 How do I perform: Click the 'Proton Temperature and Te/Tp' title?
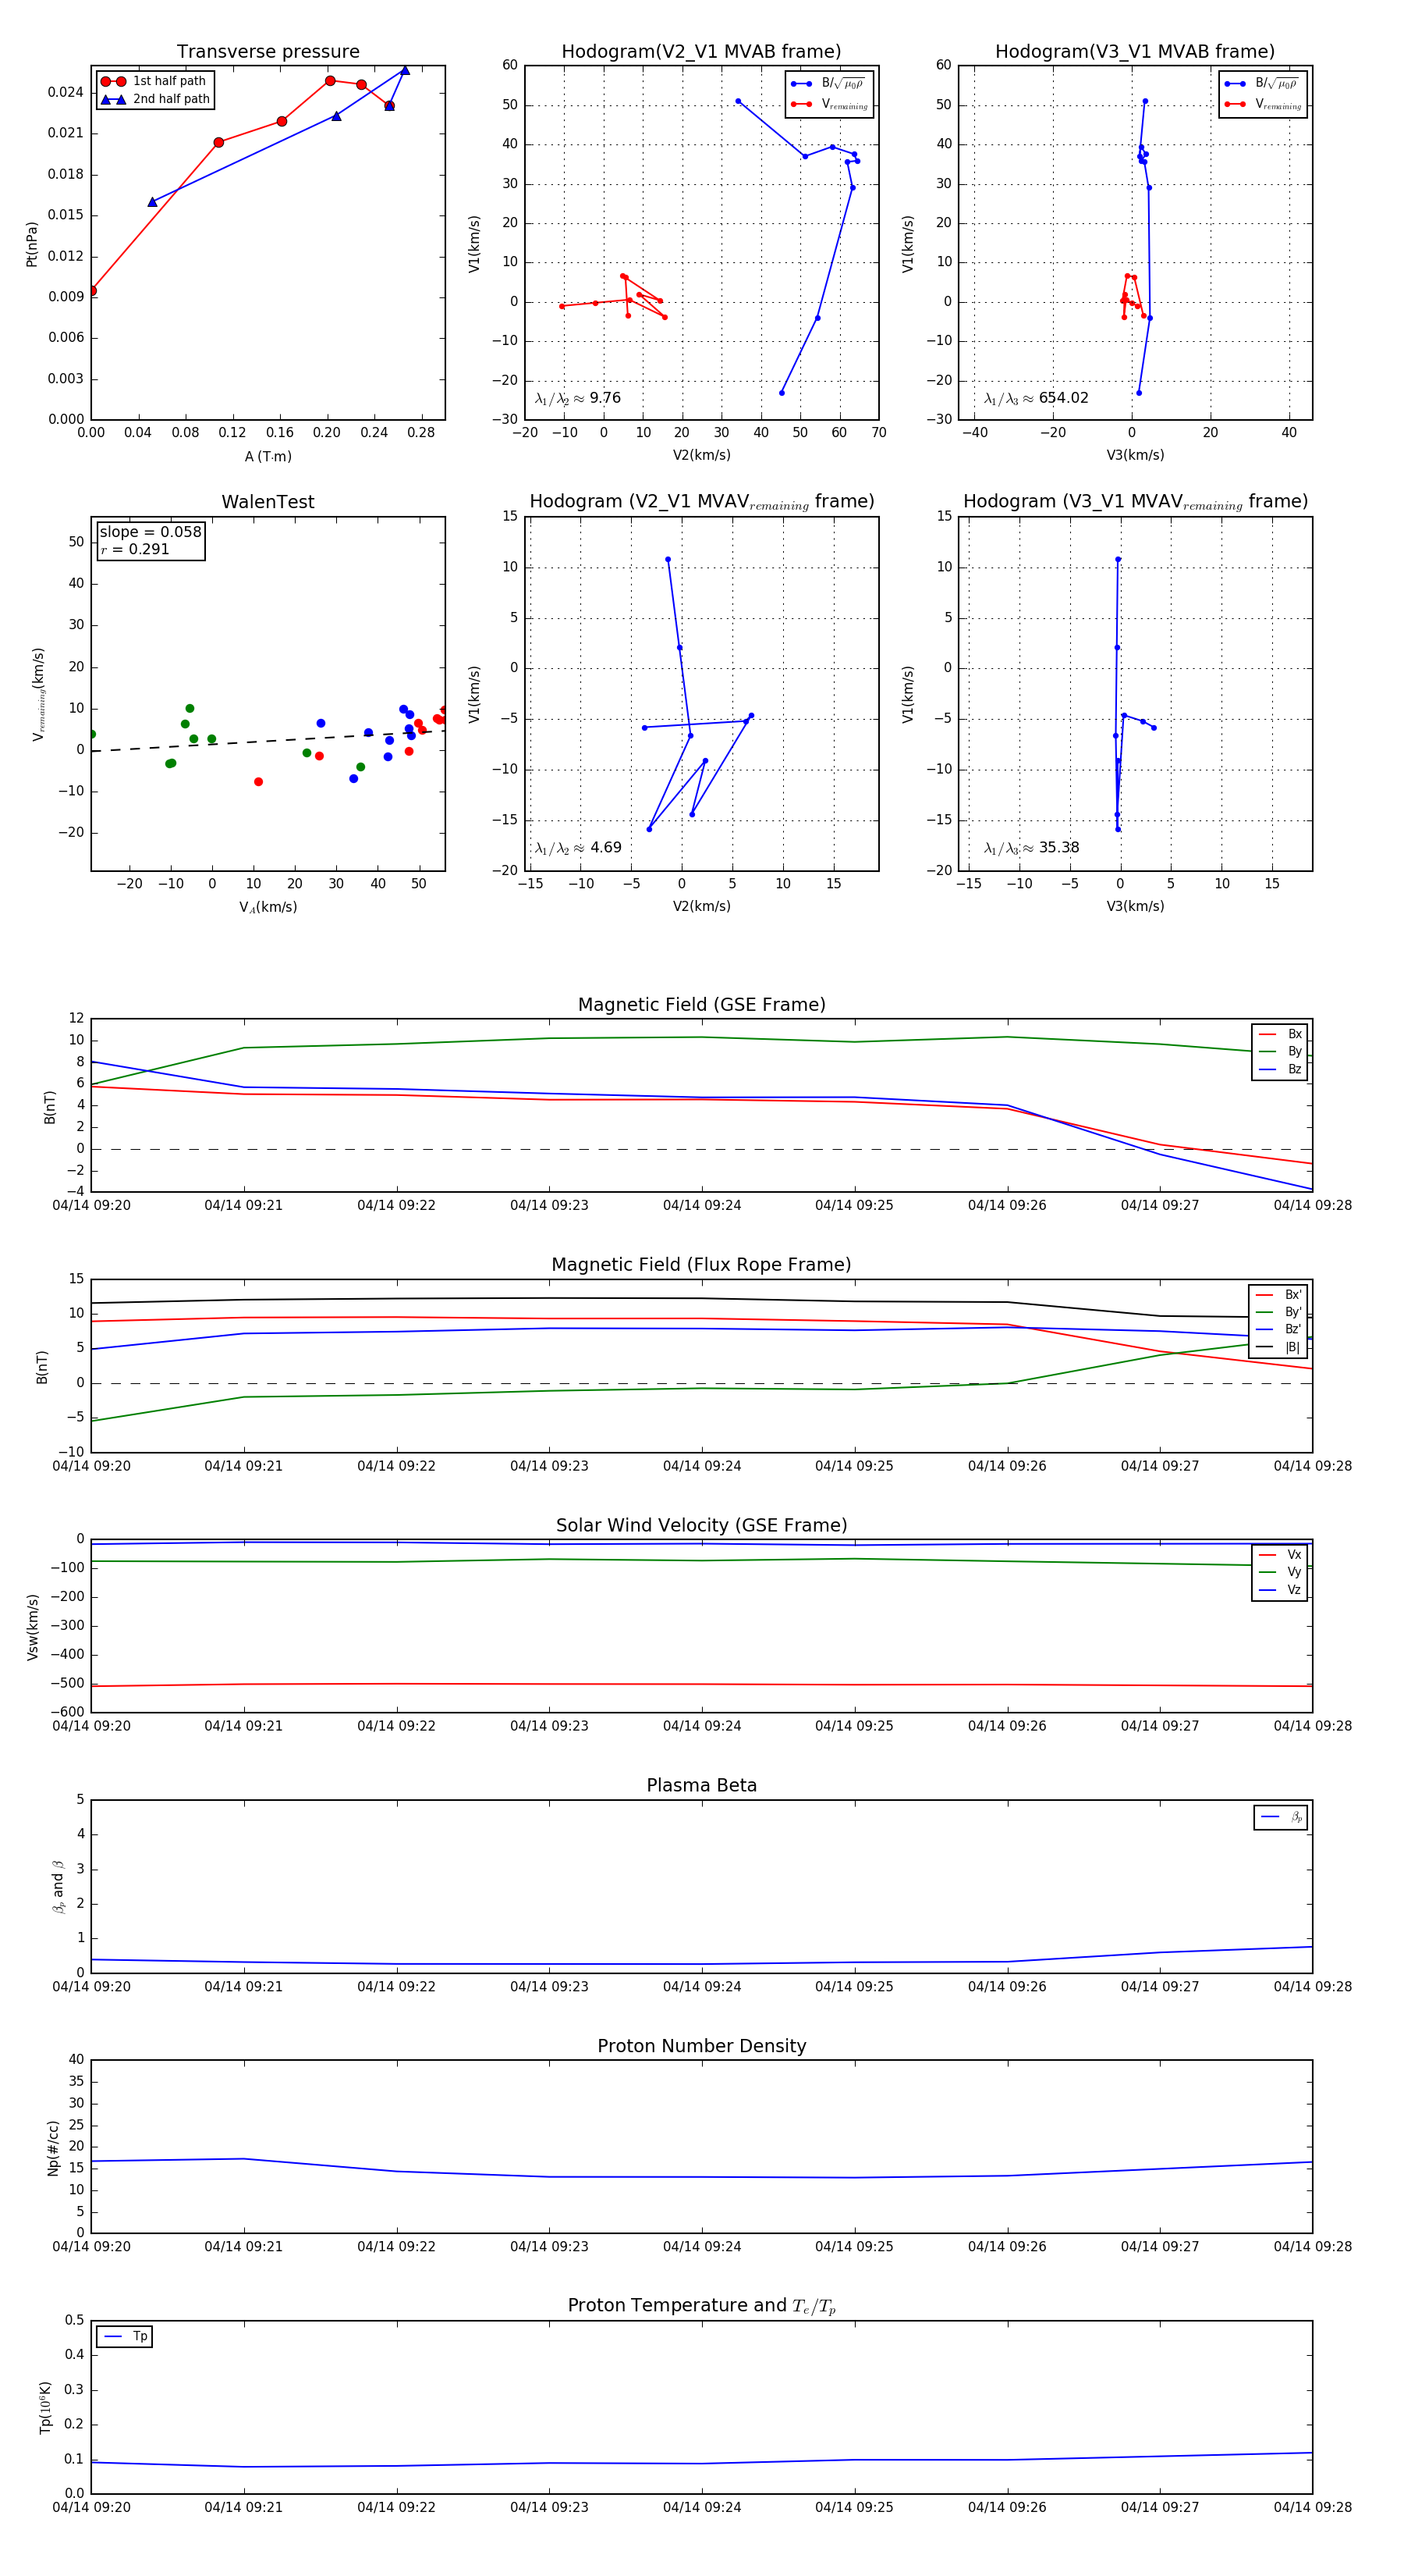click(x=701, y=2305)
